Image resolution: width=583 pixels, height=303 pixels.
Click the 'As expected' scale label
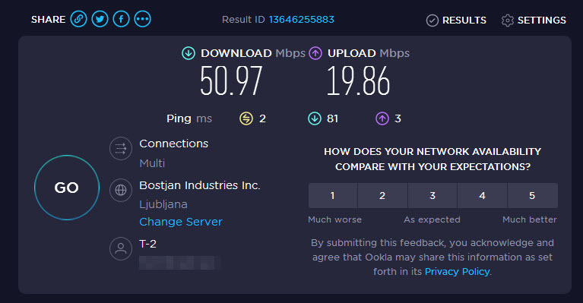click(x=432, y=219)
